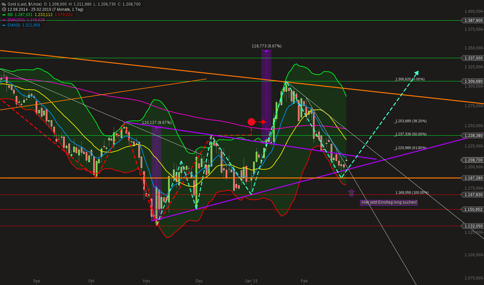Image resolution: width=484 pixels, height=285 pixels.
Task: Select the purple up-arrow marker on the chart
Action: point(351,193)
